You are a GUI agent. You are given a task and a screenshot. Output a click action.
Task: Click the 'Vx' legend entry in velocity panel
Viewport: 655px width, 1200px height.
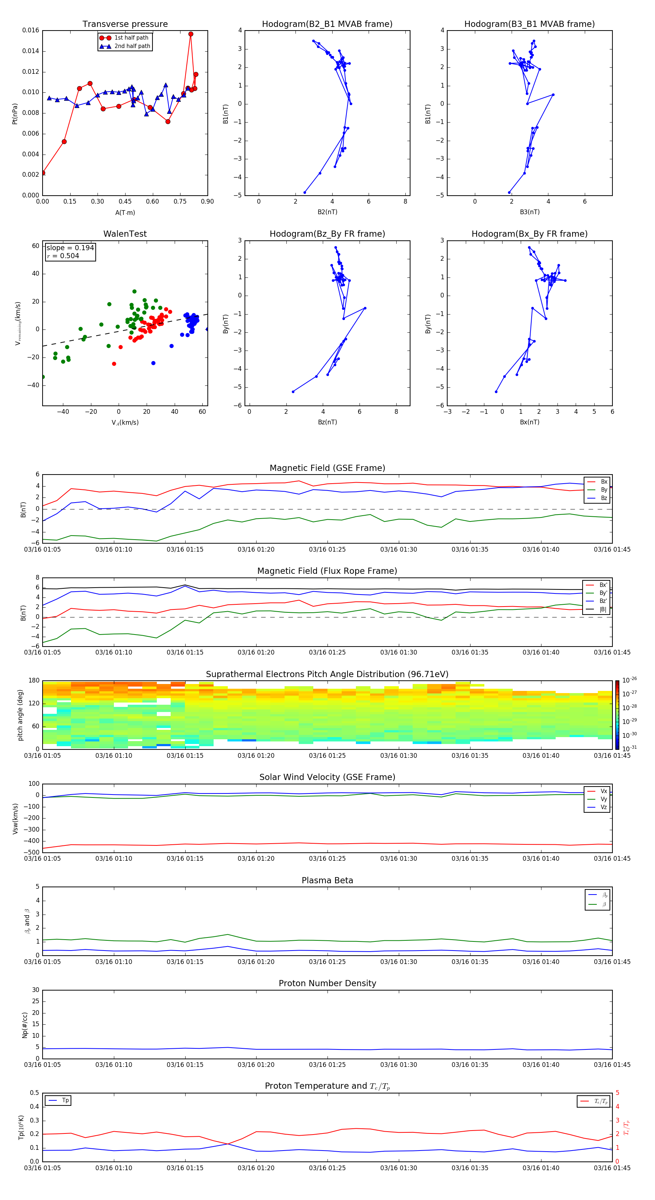click(x=597, y=791)
